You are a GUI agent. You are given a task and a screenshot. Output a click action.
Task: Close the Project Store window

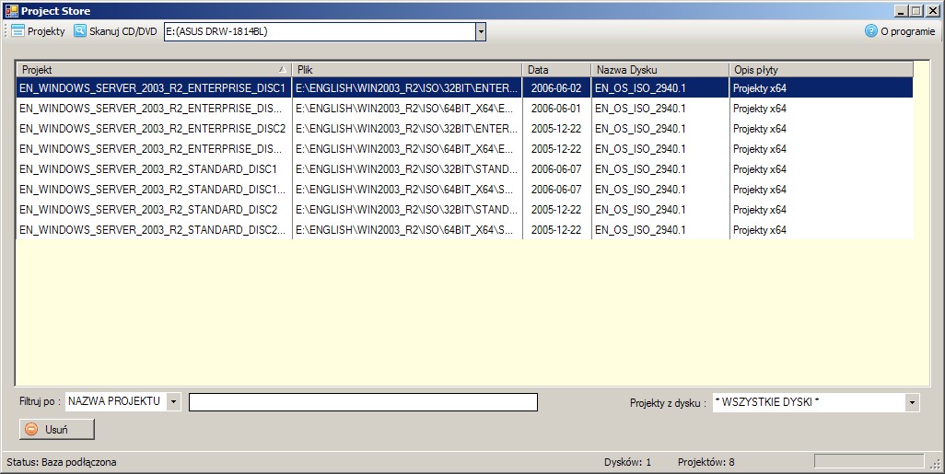tap(931, 11)
